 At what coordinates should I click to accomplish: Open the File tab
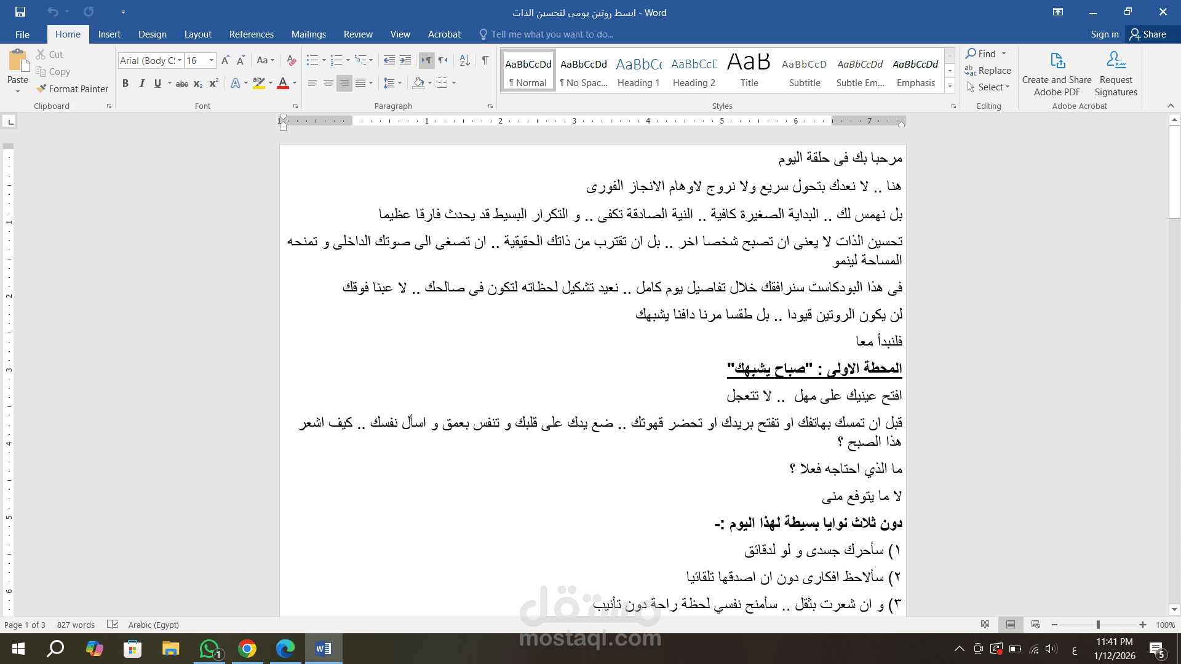[22, 34]
